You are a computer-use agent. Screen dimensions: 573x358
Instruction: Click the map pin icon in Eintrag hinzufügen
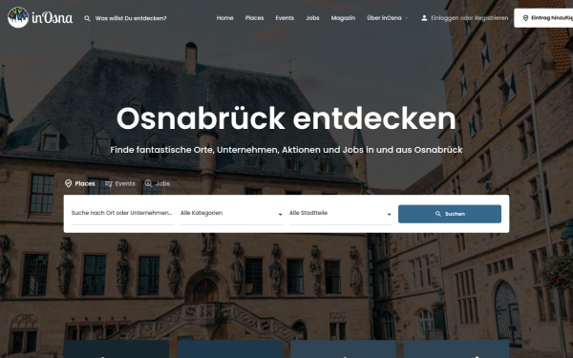point(525,18)
